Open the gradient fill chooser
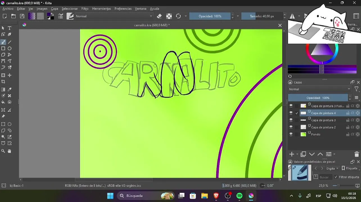The image size is (361, 202). [32, 16]
